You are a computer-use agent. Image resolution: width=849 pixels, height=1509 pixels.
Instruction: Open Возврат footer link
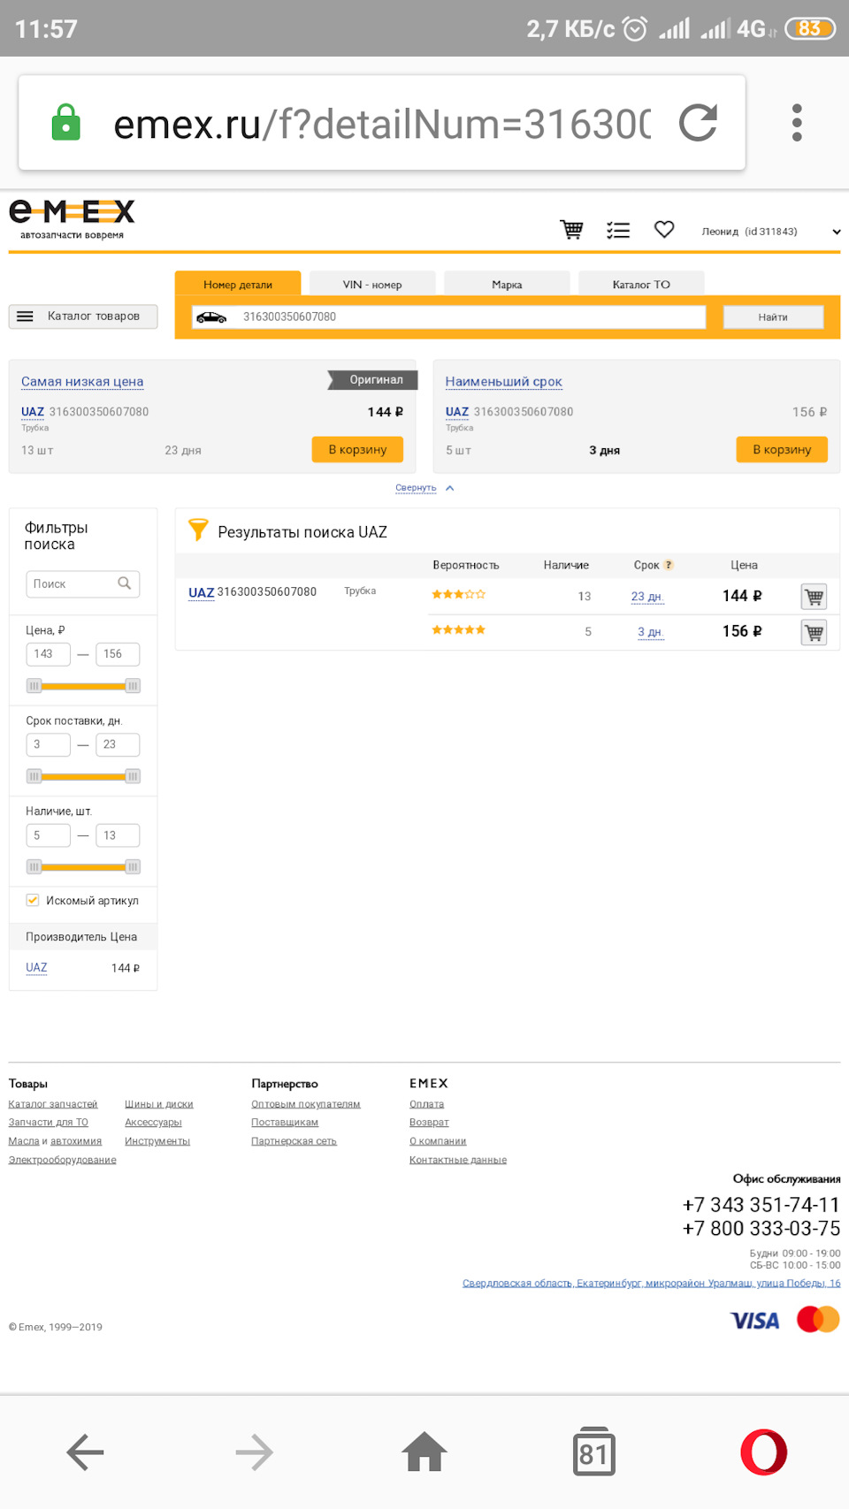click(x=429, y=1123)
